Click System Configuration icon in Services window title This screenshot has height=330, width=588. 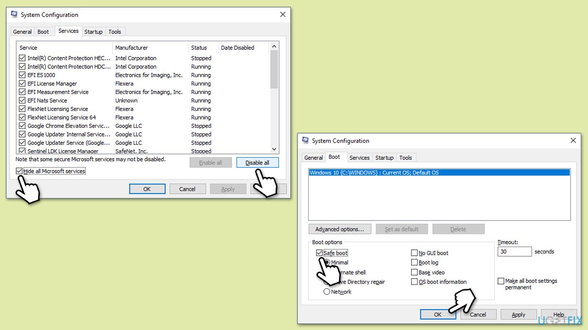pyautogui.click(x=14, y=15)
